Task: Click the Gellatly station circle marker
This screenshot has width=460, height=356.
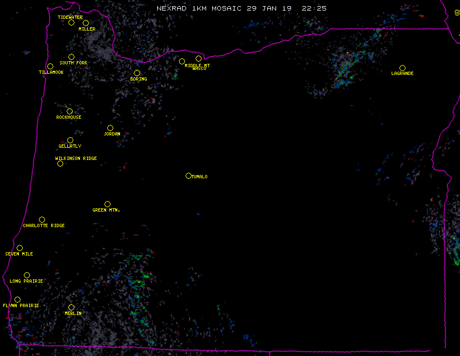Action: pyautogui.click(x=70, y=140)
